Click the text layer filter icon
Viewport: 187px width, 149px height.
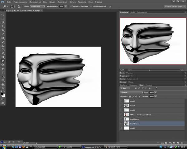point(143,88)
